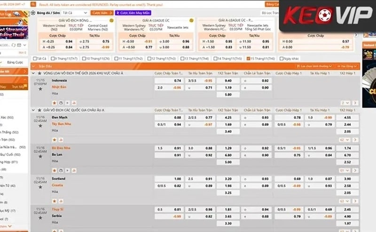Click star icon beside Scotland match time
Viewport: 376px width, 232px height.
coord(40,187)
